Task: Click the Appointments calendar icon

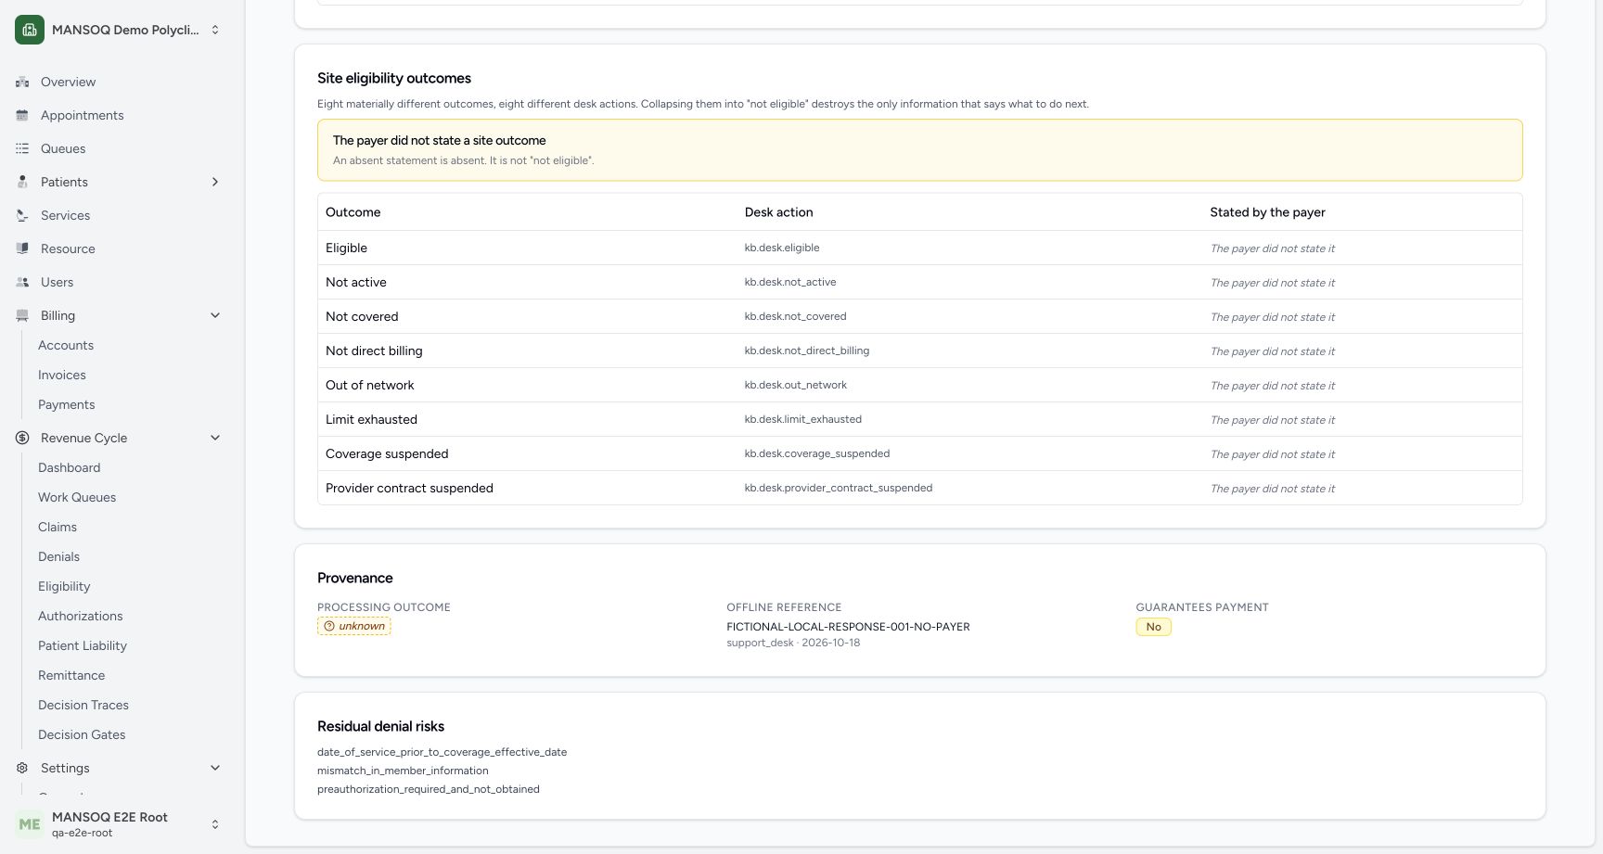Action: pos(22,115)
